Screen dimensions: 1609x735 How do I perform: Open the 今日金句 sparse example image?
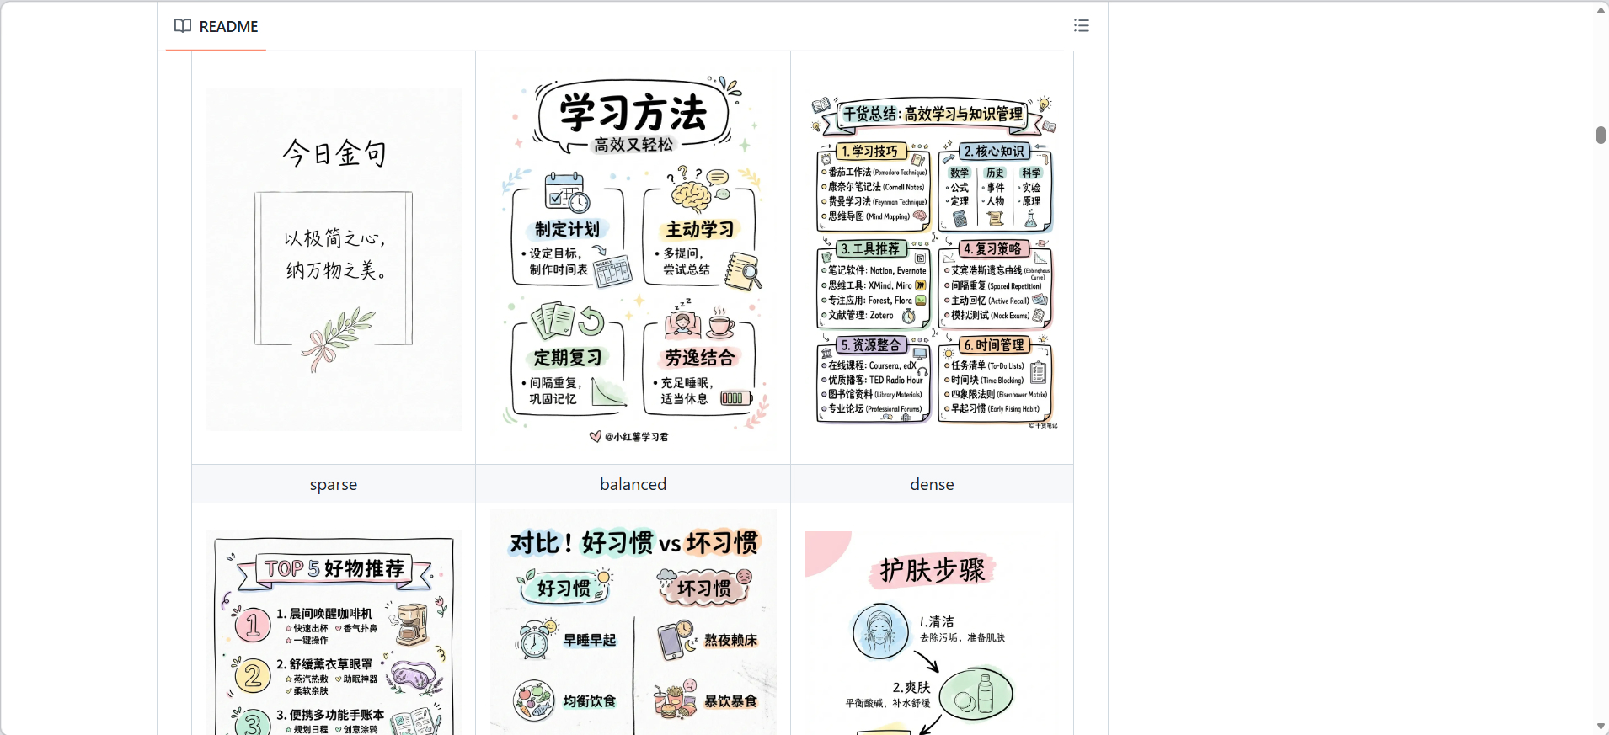tap(334, 259)
